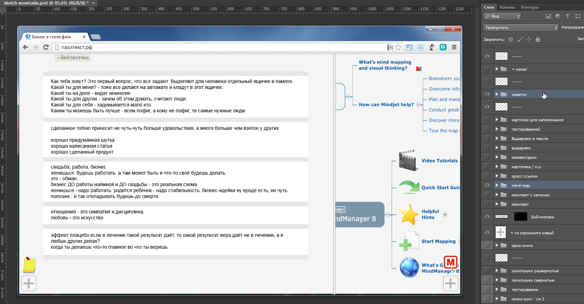This screenshot has height=304, width=584.
Task: Click the Библиотека layer mask thumbnail
Action: 520,217
